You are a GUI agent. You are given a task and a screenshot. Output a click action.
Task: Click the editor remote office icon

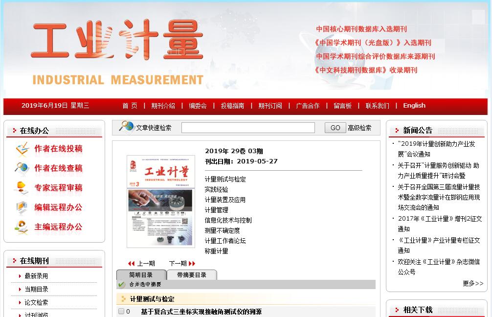pyautogui.click(x=22, y=207)
